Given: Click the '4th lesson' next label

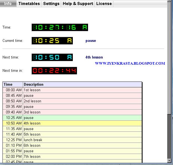Looking at the screenshot, I should 94,57.
